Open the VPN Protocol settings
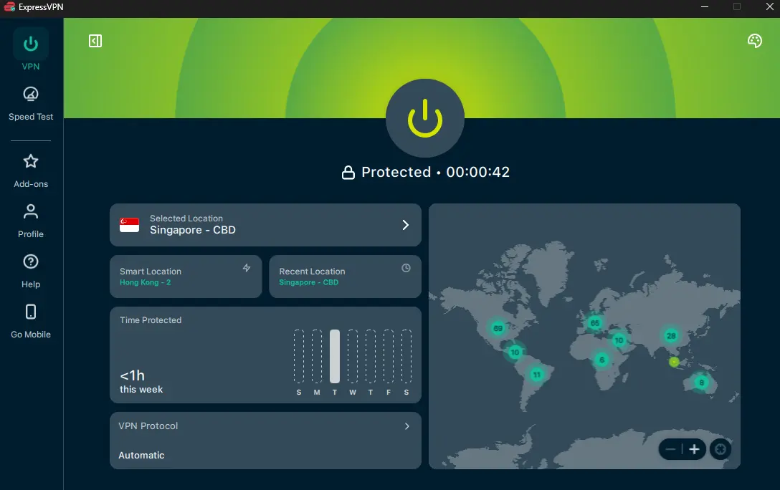The width and height of the screenshot is (780, 490). click(266, 441)
